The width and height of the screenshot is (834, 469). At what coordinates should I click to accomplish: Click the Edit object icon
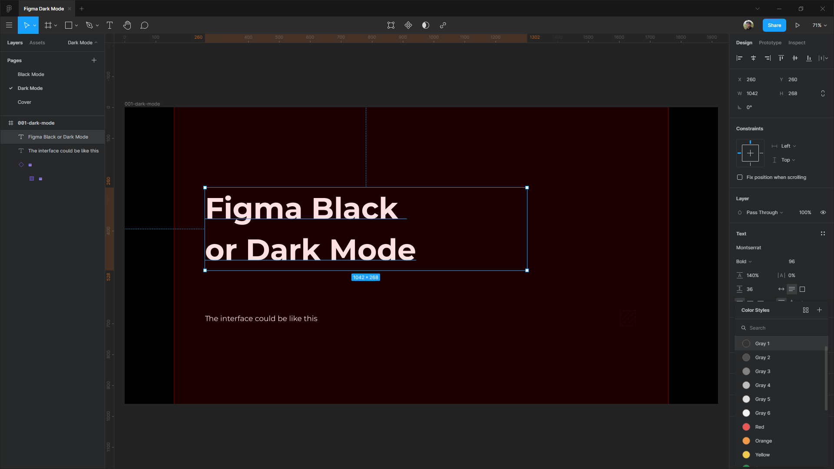click(391, 25)
